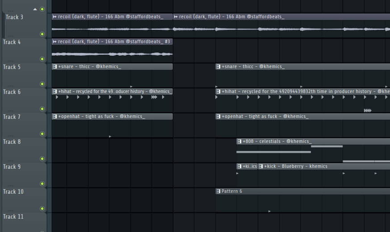Select second +openhat clip title
Image resolution: width=390 pixels, height=232 pixels.
coord(265,116)
